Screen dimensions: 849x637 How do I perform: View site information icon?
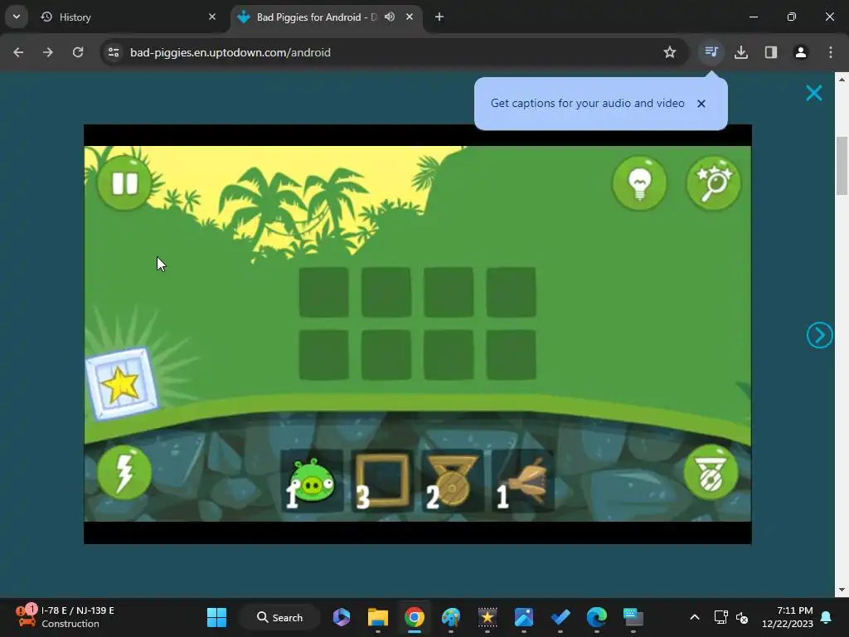(114, 52)
